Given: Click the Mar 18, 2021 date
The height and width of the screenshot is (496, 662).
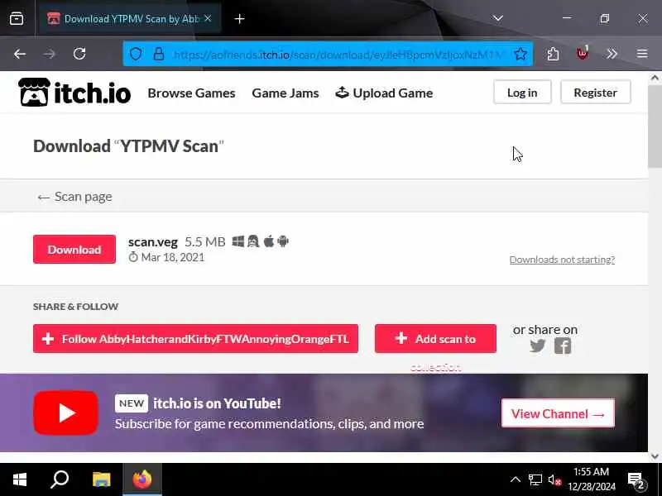Looking at the screenshot, I should point(172,257).
